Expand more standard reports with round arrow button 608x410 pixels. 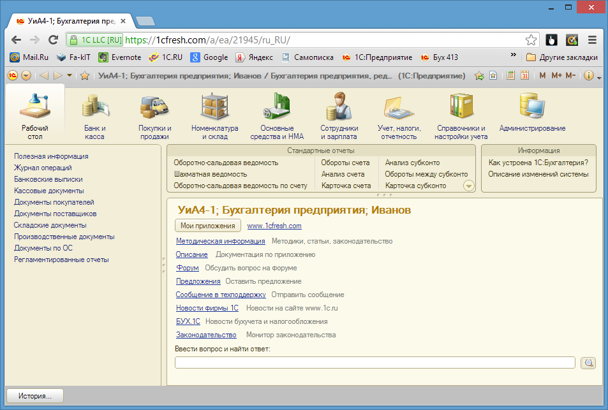click(x=469, y=186)
